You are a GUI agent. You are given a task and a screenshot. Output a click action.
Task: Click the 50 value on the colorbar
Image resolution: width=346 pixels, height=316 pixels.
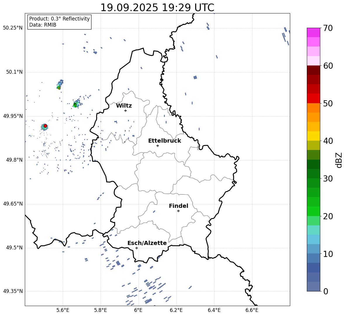click(x=328, y=103)
